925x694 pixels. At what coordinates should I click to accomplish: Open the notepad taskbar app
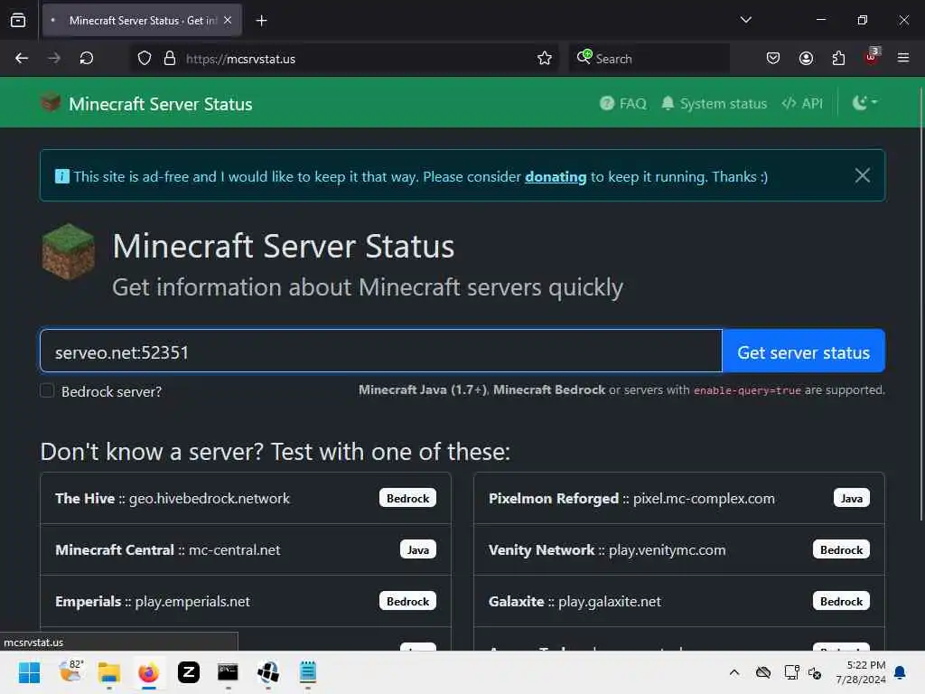[x=307, y=672]
